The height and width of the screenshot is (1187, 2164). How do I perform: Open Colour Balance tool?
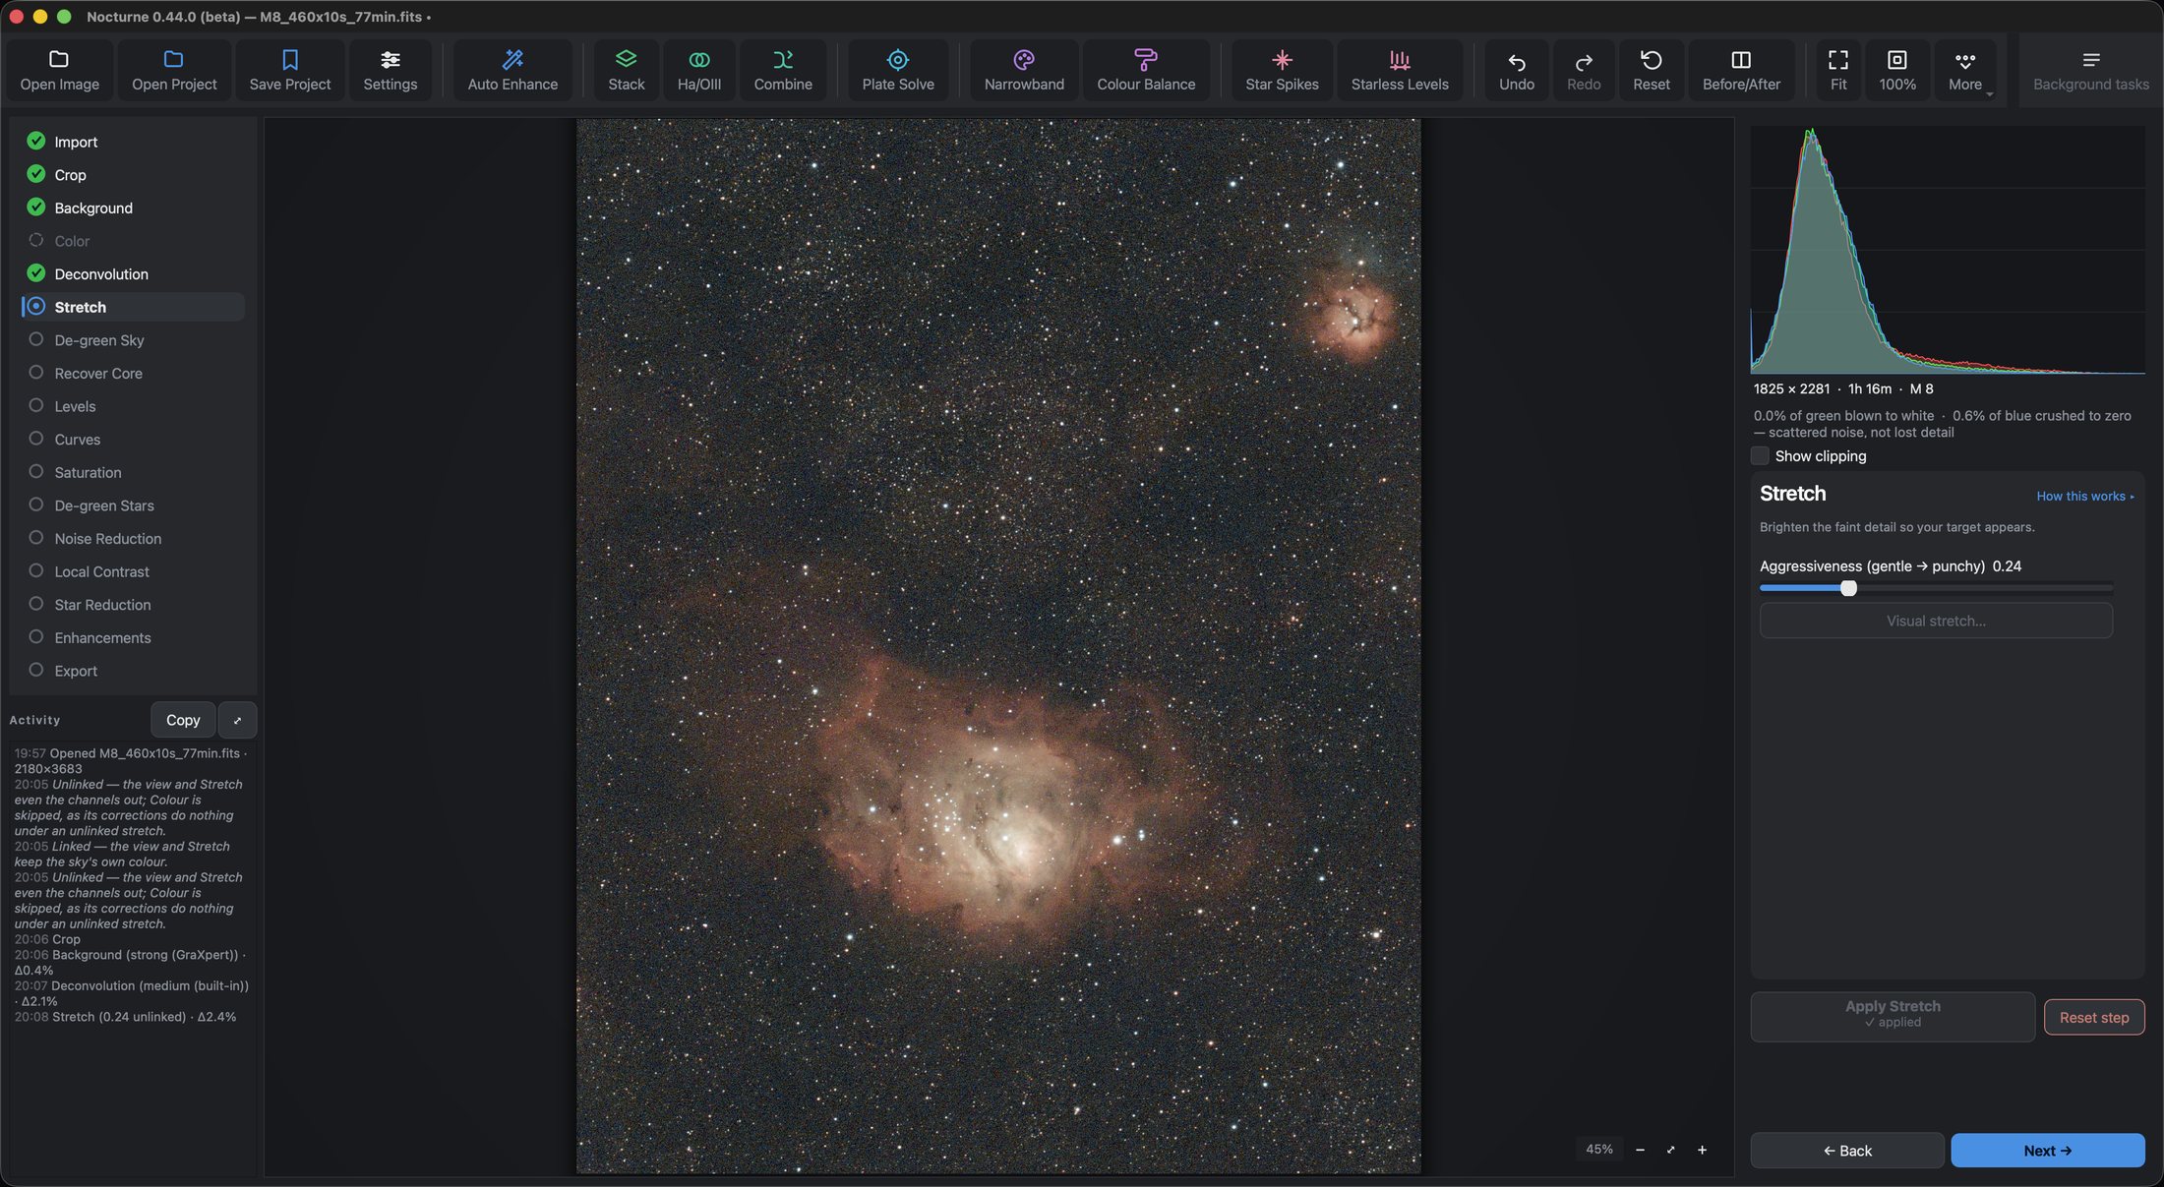[x=1146, y=70]
